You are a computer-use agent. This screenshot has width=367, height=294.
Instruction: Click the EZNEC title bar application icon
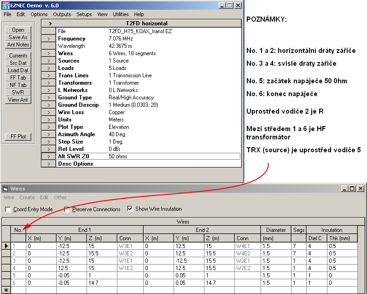coord(6,6)
